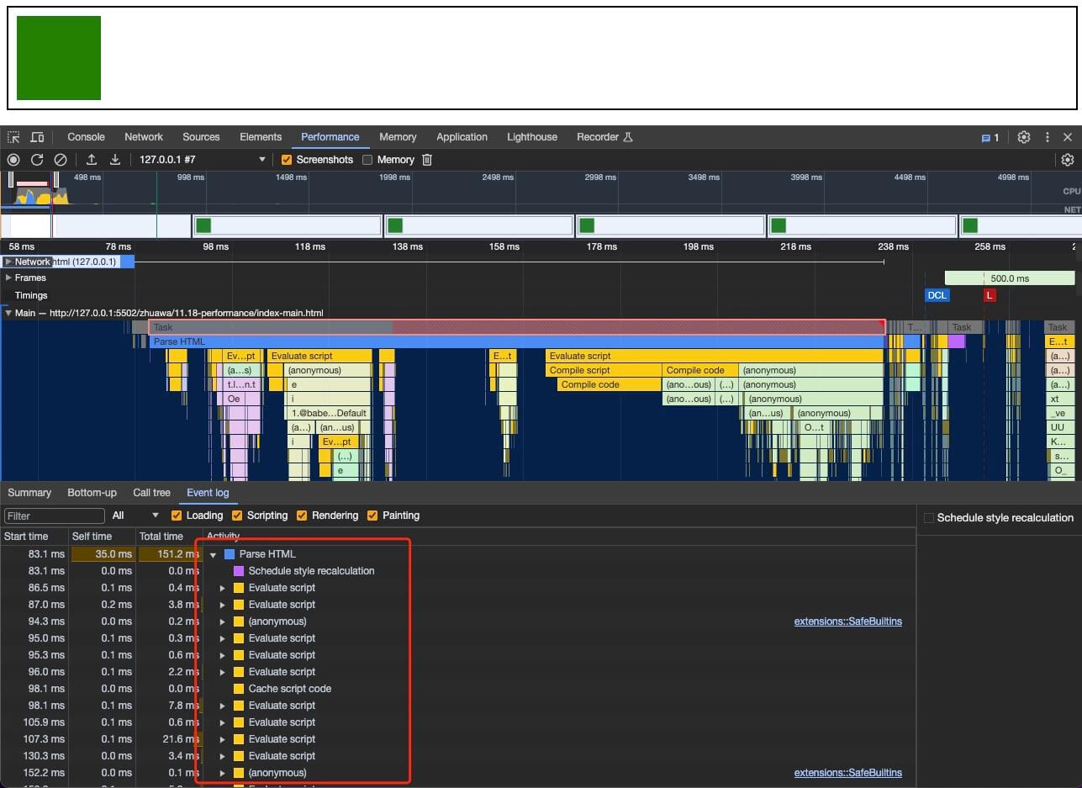Activate the inspect element picker icon
The image size is (1082, 788).
(x=13, y=137)
